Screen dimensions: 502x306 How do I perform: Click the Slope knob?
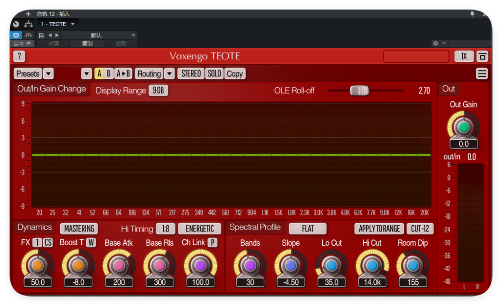291,265
